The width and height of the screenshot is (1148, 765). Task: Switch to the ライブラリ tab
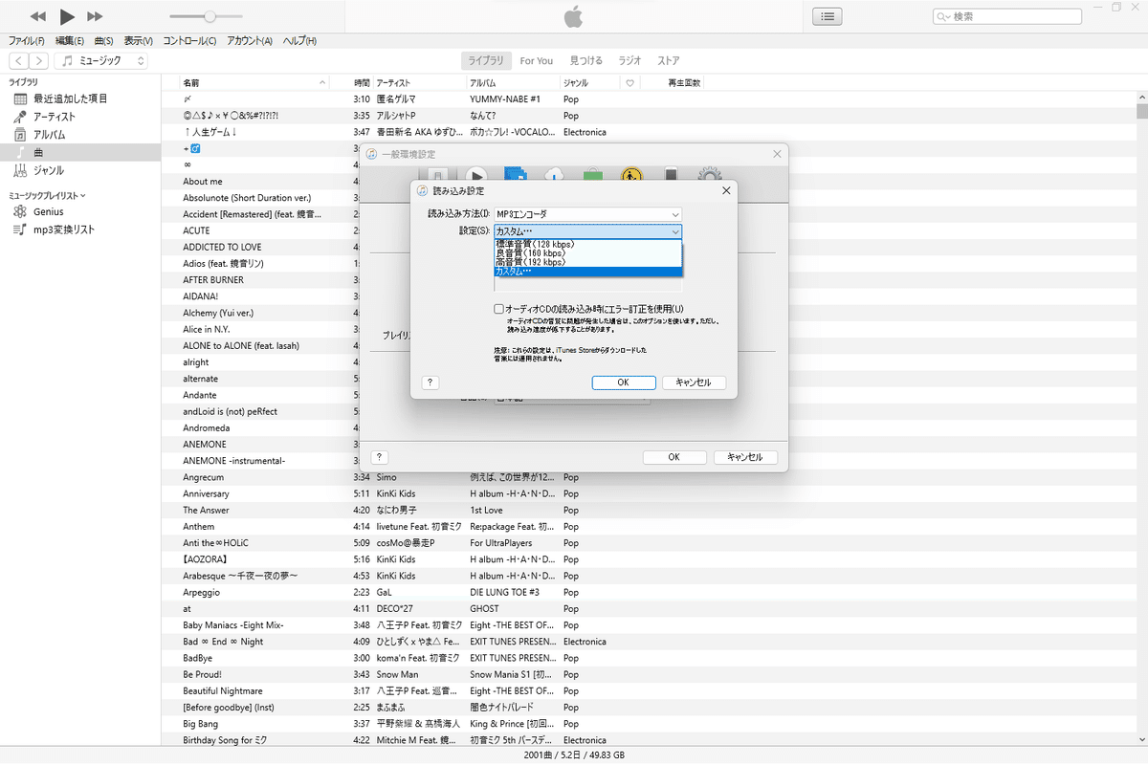(x=486, y=61)
